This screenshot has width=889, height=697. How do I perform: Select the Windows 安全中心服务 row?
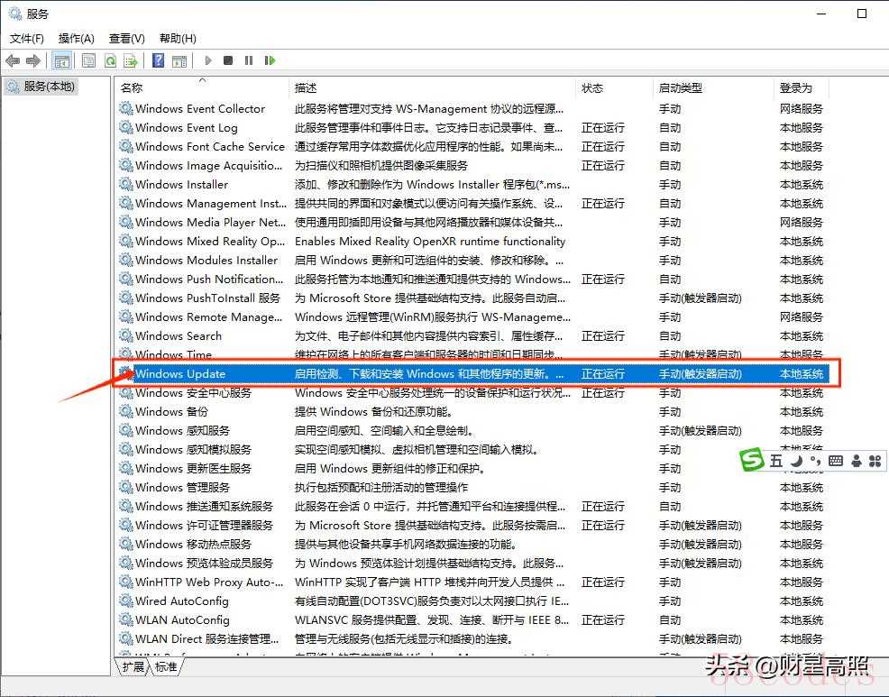(474, 392)
